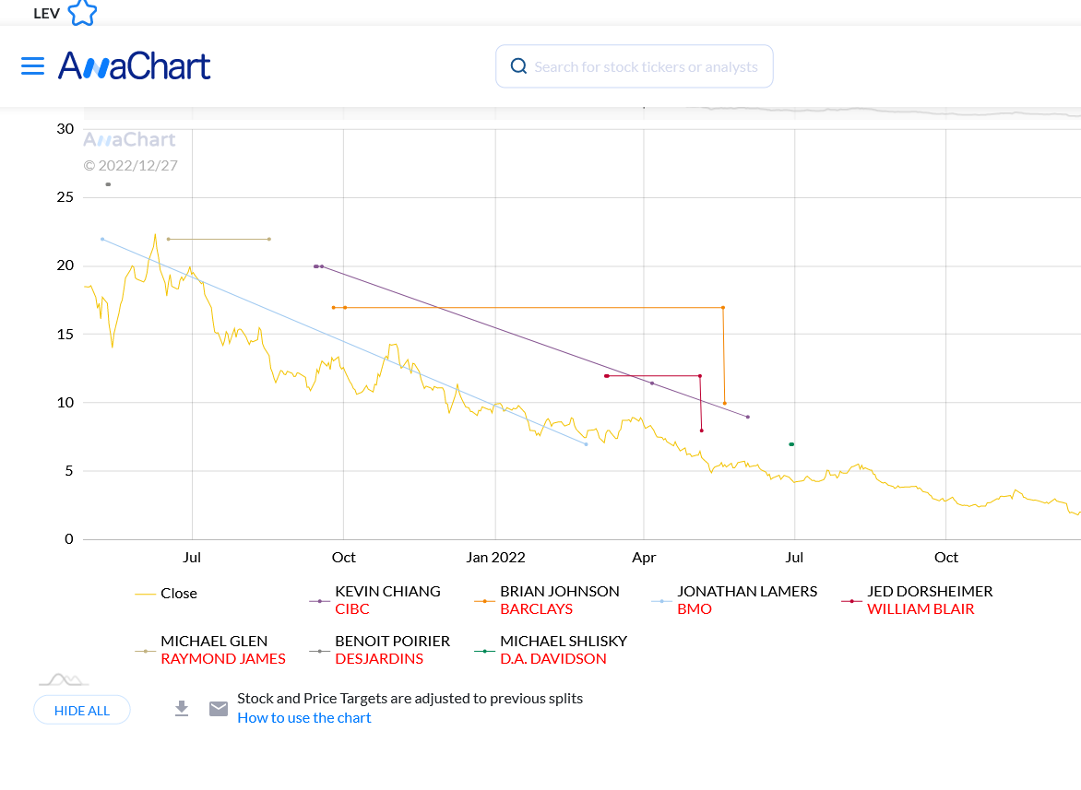Click the purple Kevin Chiang legend marker
Screen dimensions: 1081x790
pyautogui.click(x=319, y=601)
